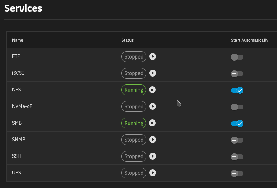Turn off SMB start automatically switch
The height and width of the screenshot is (188, 277).
pyautogui.click(x=237, y=123)
